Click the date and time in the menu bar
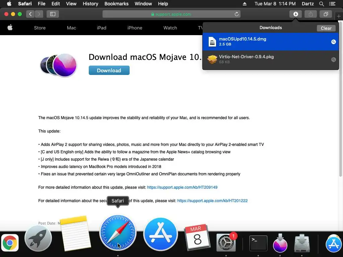This screenshot has width=343, height=257. pyautogui.click(x=275, y=4)
